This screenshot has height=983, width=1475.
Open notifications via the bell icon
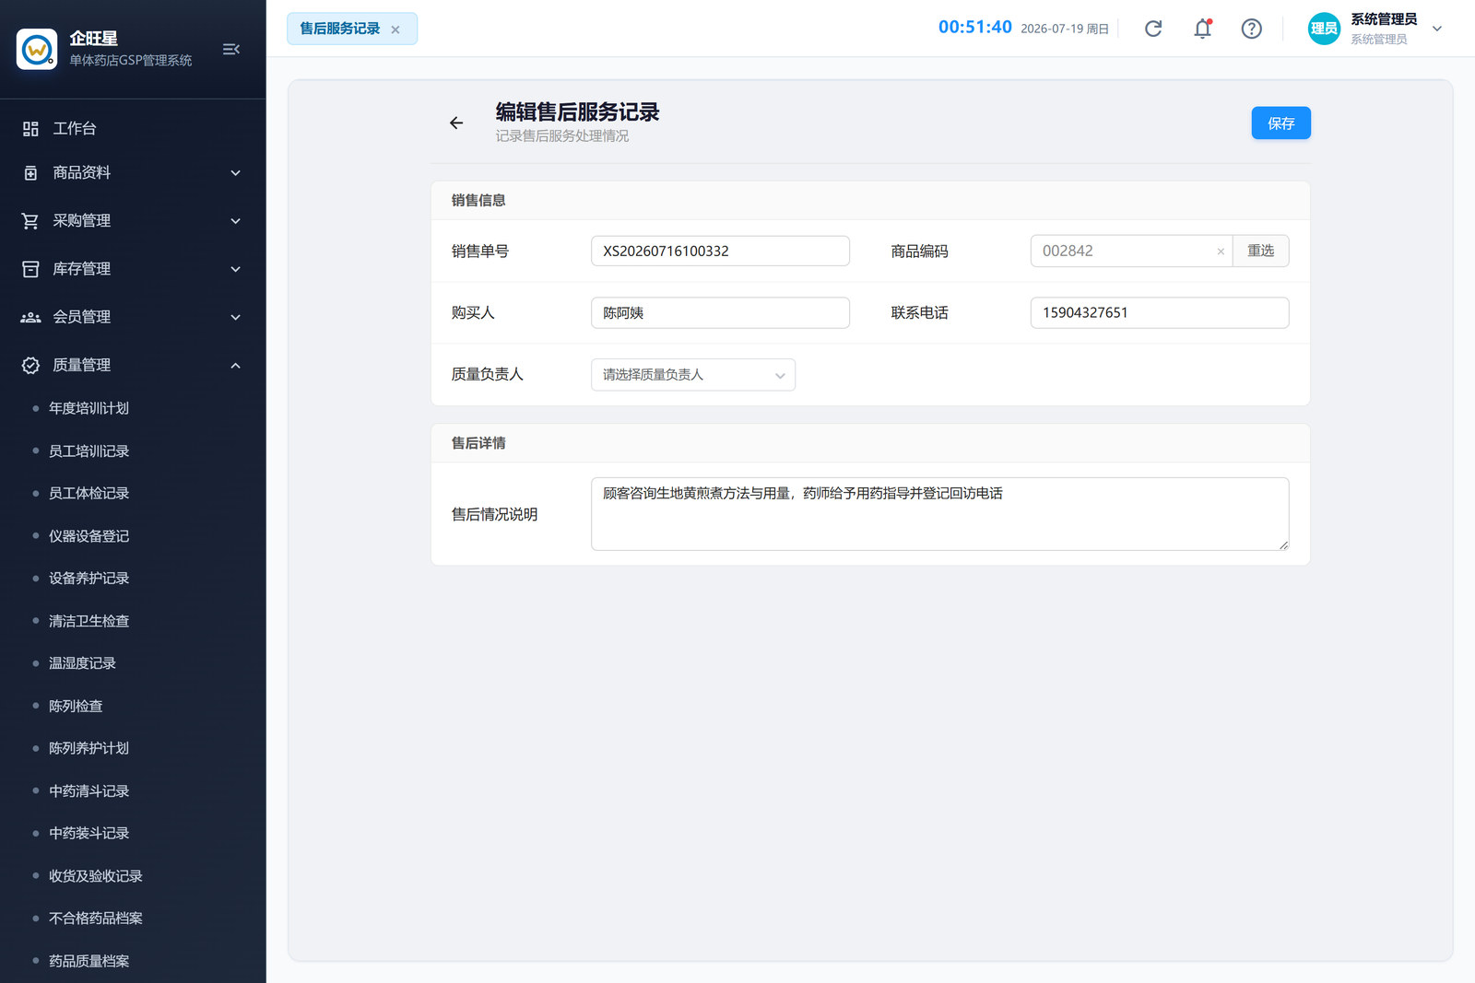[x=1202, y=29]
